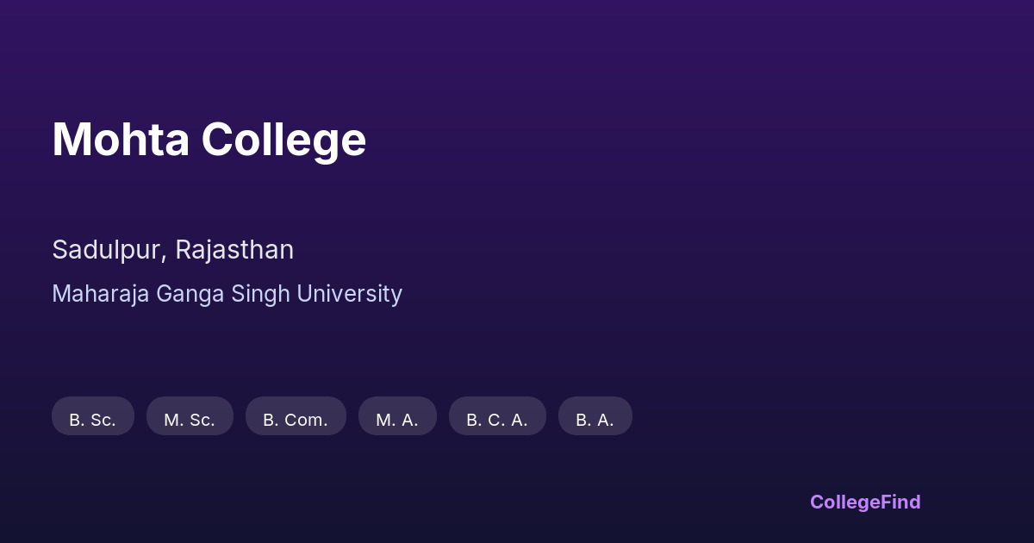Image resolution: width=1034 pixels, height=543 pixels.
Task: Click the CollegeFind brand logo
Action: [x=865, y=502]
